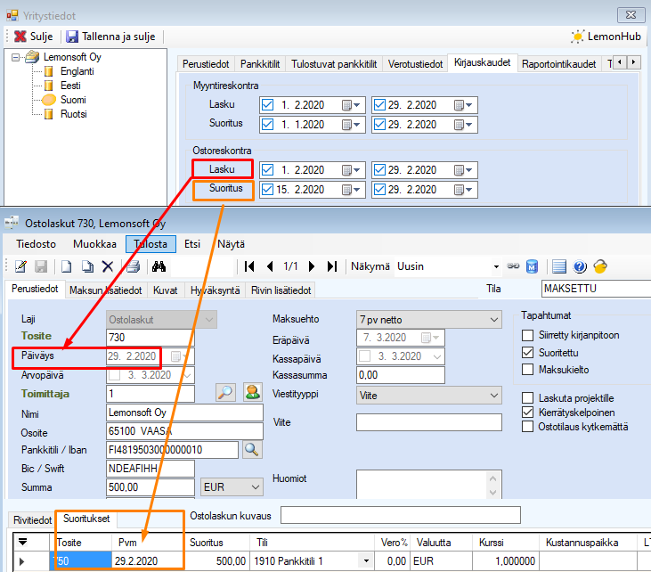Click the grid filter icon in header
Viewport: 651px width, 572px height.
23,542
